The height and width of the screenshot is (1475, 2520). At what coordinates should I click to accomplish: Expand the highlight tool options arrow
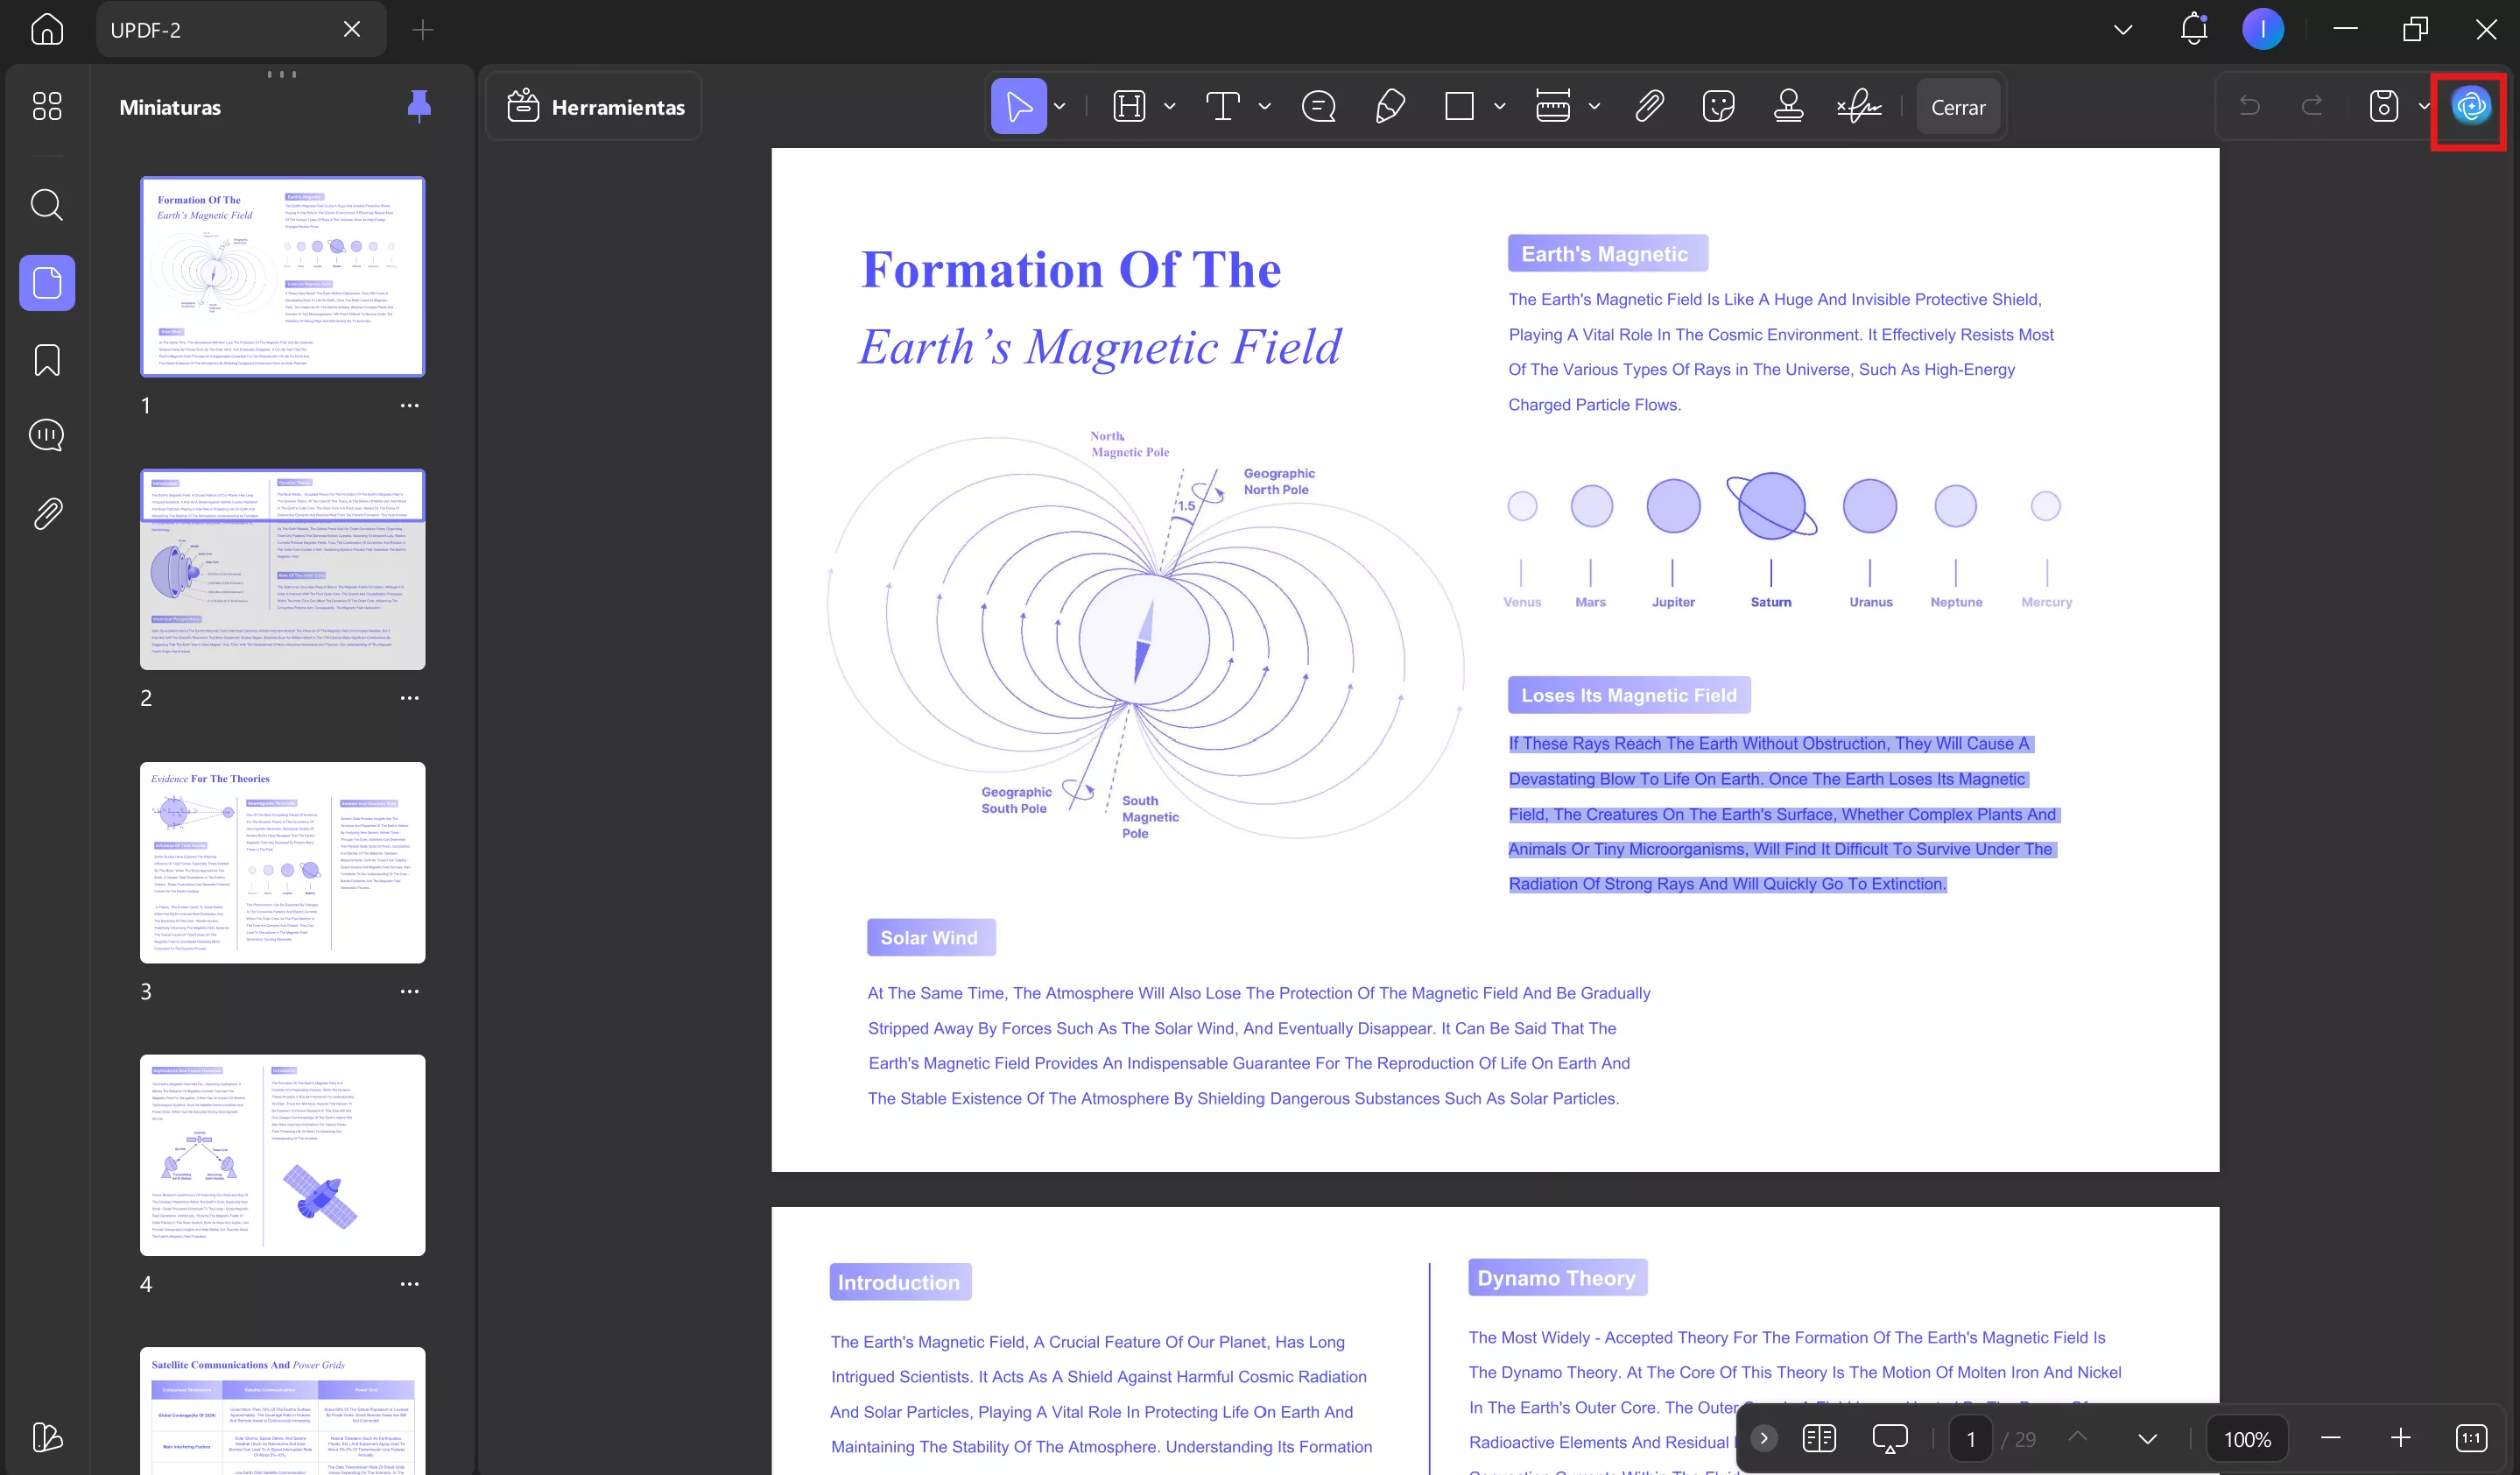point(1169,106)
